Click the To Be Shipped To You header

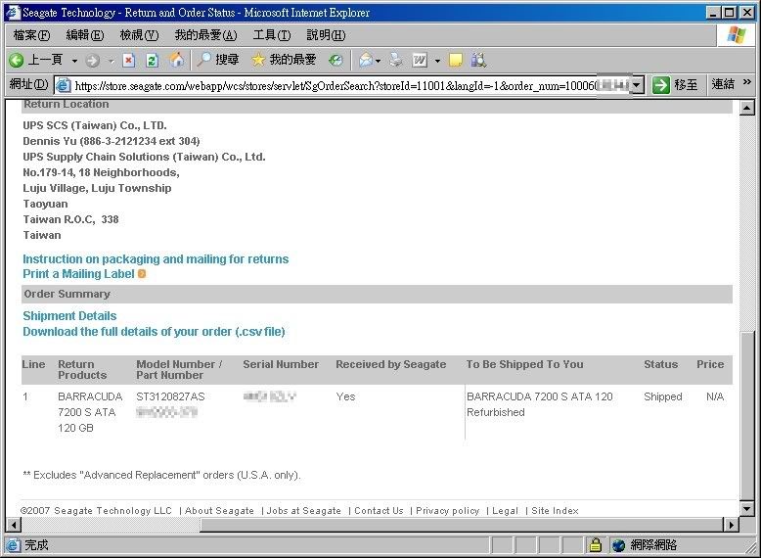coord(525,364)
